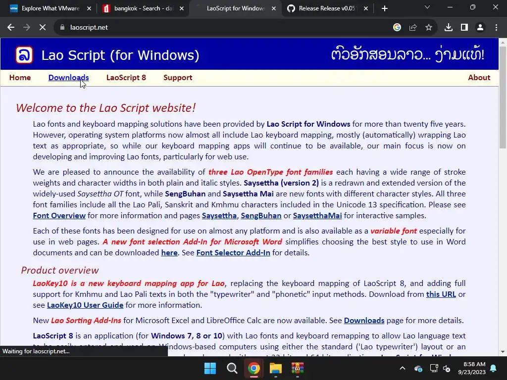Open the clock showing 8:58 AM

tap(472, 368)
